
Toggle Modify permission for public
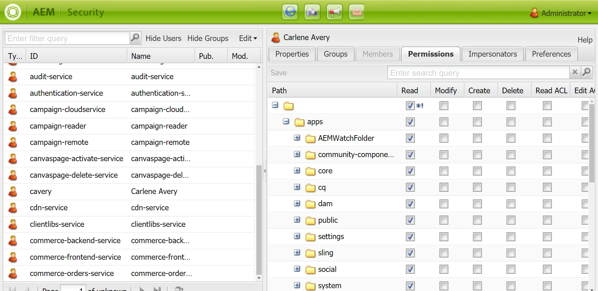click(x=444, y=220)
